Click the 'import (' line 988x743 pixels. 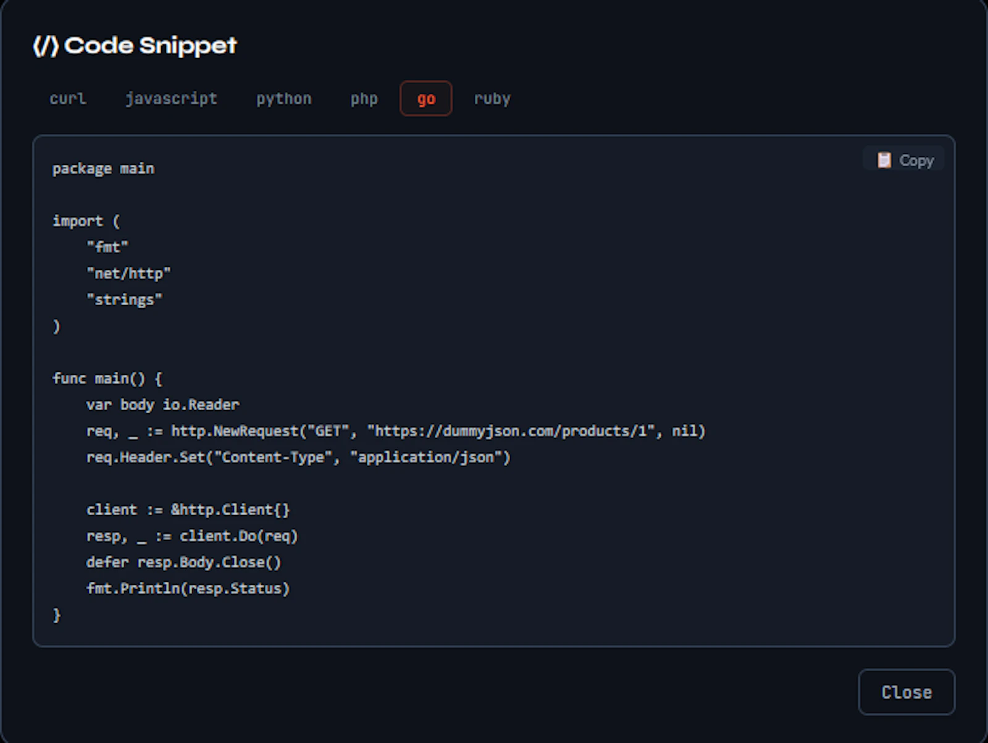[86, 221]
